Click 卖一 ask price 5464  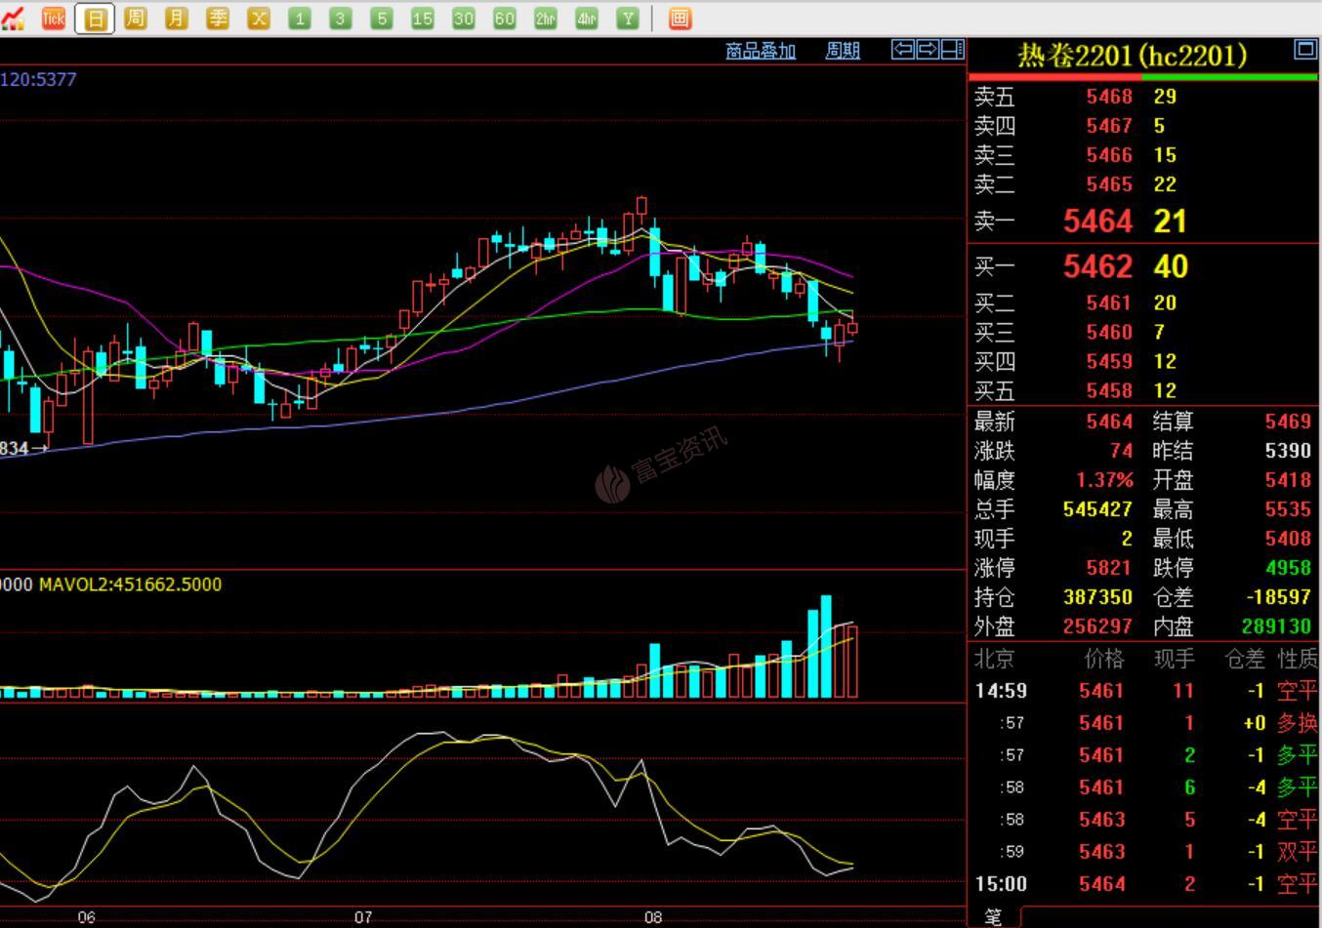pos(1097,222)
